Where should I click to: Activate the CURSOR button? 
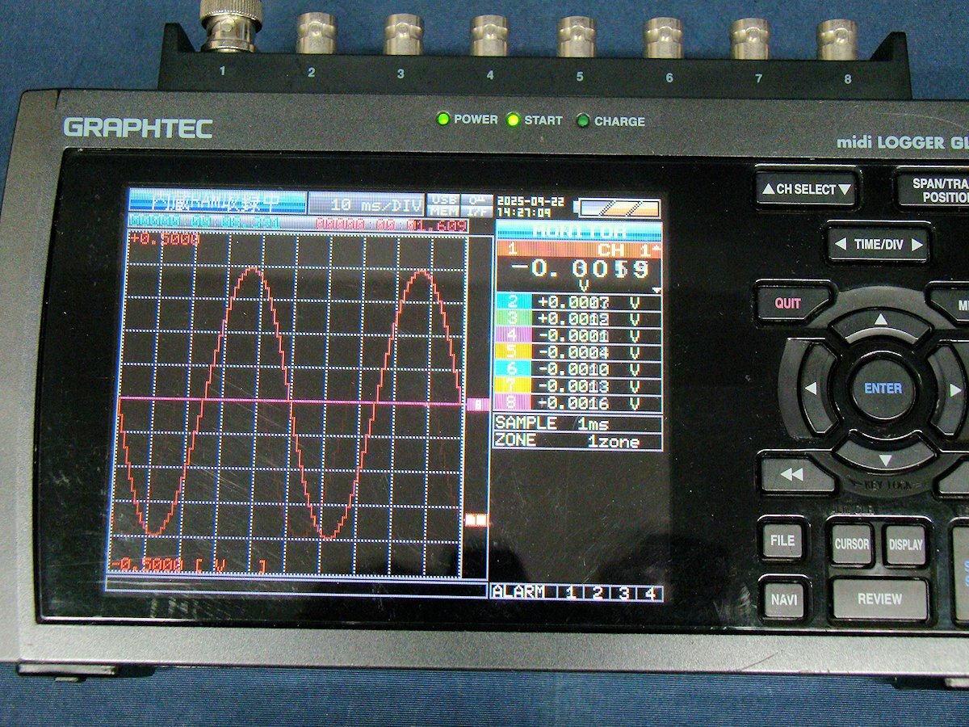tap(852, 544)
